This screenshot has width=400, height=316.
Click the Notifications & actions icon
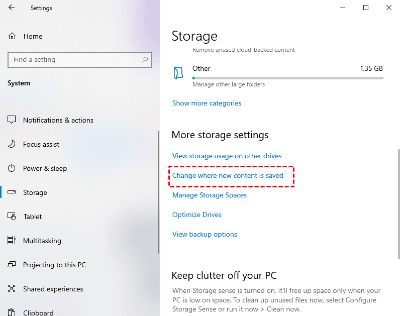coord(12,120)
